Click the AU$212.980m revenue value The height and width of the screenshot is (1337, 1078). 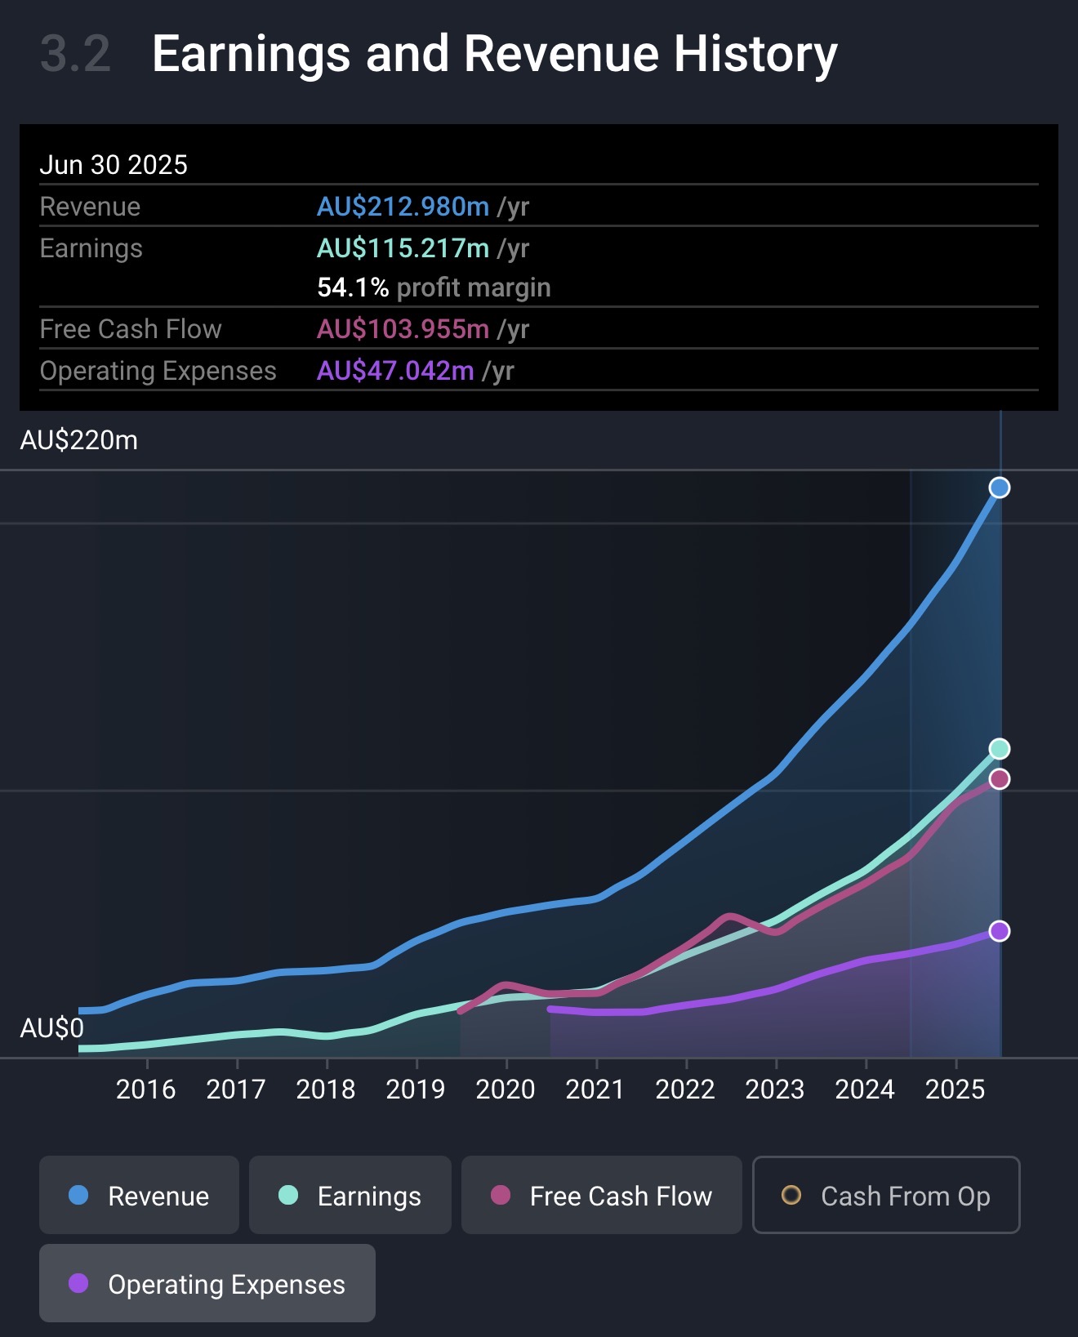point(403,207)
